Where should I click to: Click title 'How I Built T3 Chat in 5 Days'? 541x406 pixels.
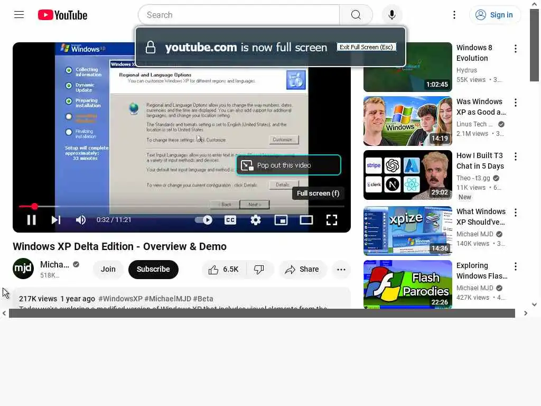(x=480, y=161)
